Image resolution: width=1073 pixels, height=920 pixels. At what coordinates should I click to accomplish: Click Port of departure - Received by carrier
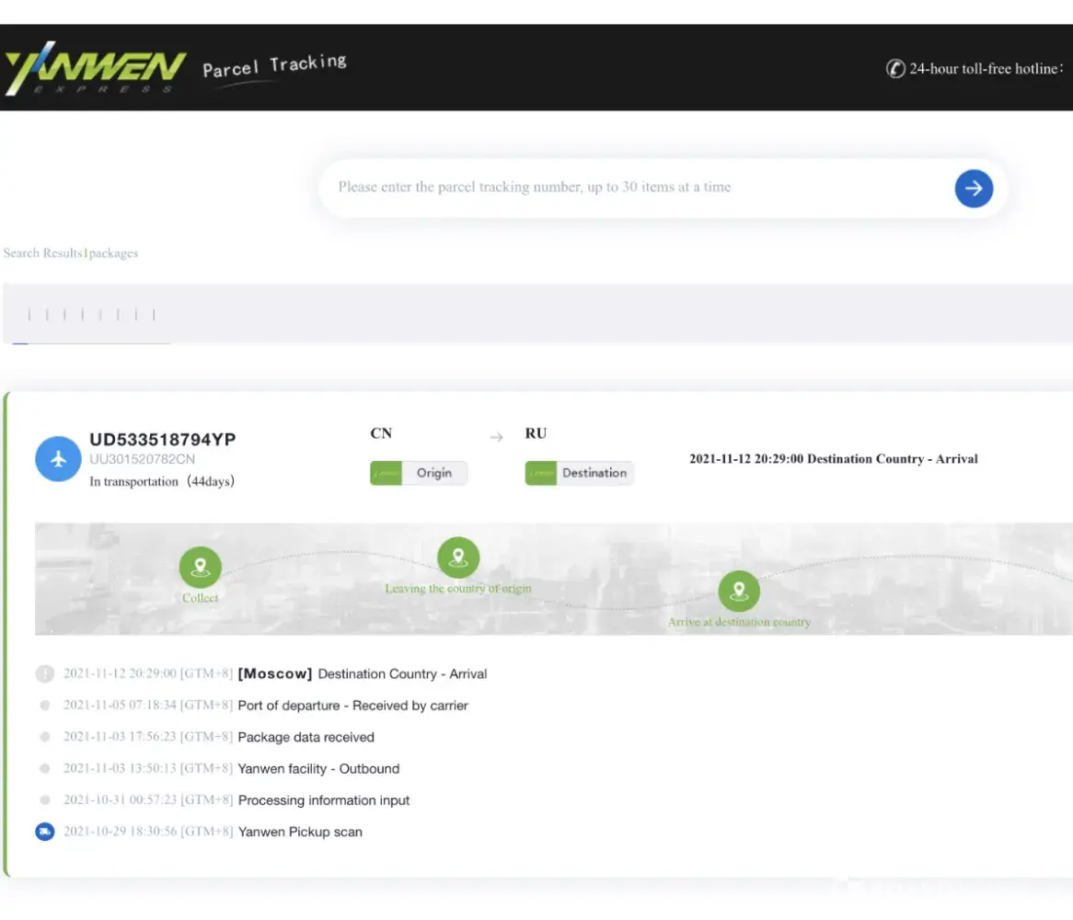coord(353,706)
